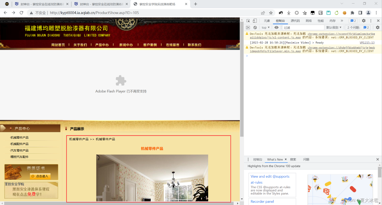Show console sidebar toggle
Screen dimensions: 382x205
[248, 28]
